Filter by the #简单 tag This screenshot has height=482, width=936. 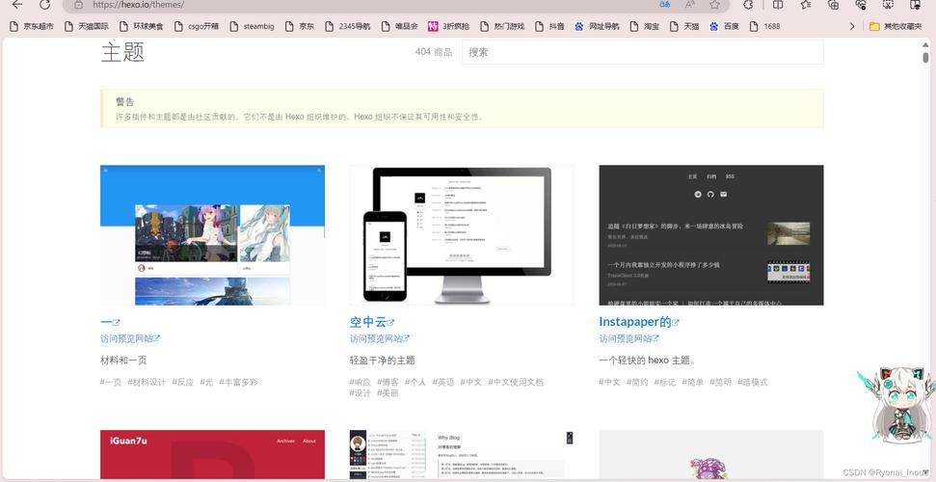(x=692, y=382)
